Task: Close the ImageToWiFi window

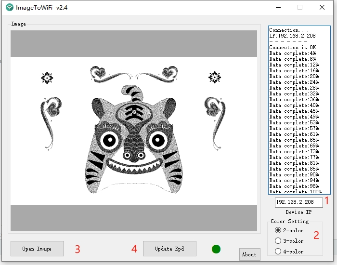Action: coord(322,7)
